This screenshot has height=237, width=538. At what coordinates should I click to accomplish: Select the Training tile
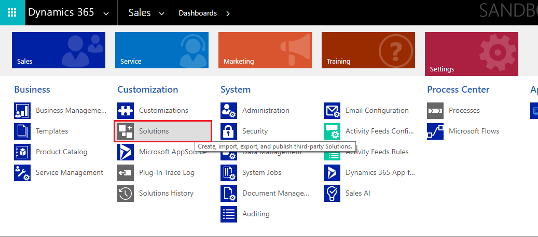(x=368, y=50)
